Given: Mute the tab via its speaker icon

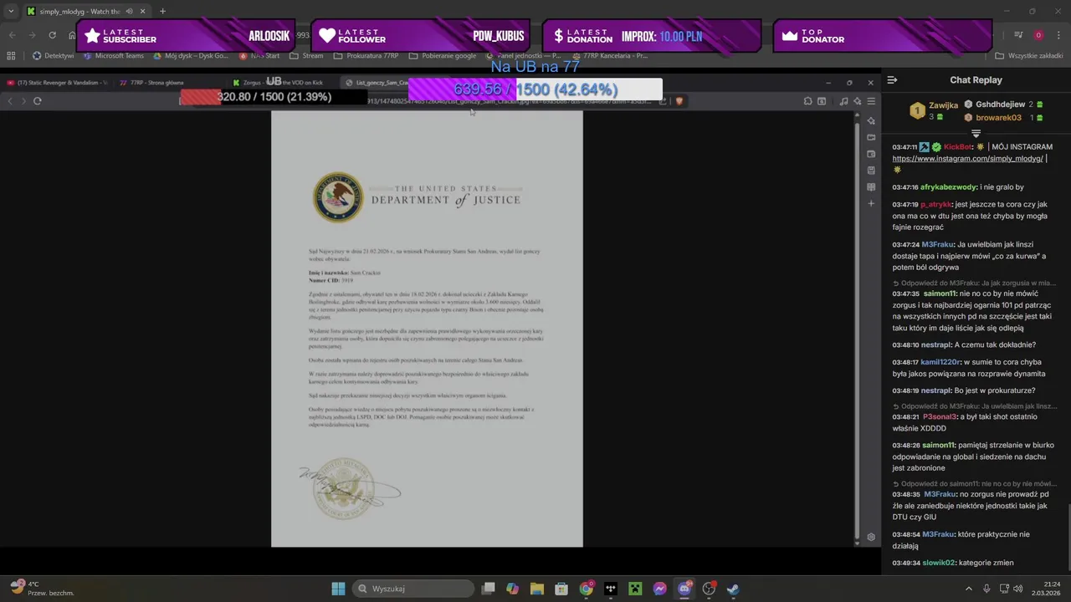Looking at the screenshot, I should point(129,12).
